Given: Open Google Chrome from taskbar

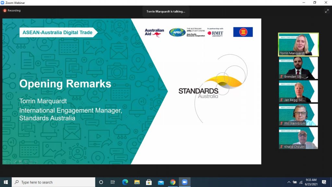Looking at the screenshot, I should [x=173, y=182].
